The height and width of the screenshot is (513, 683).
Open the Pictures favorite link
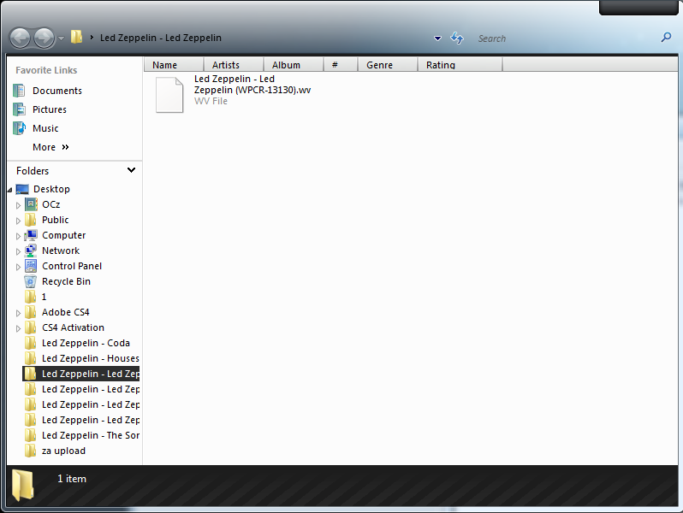click(x=50, y=109)
